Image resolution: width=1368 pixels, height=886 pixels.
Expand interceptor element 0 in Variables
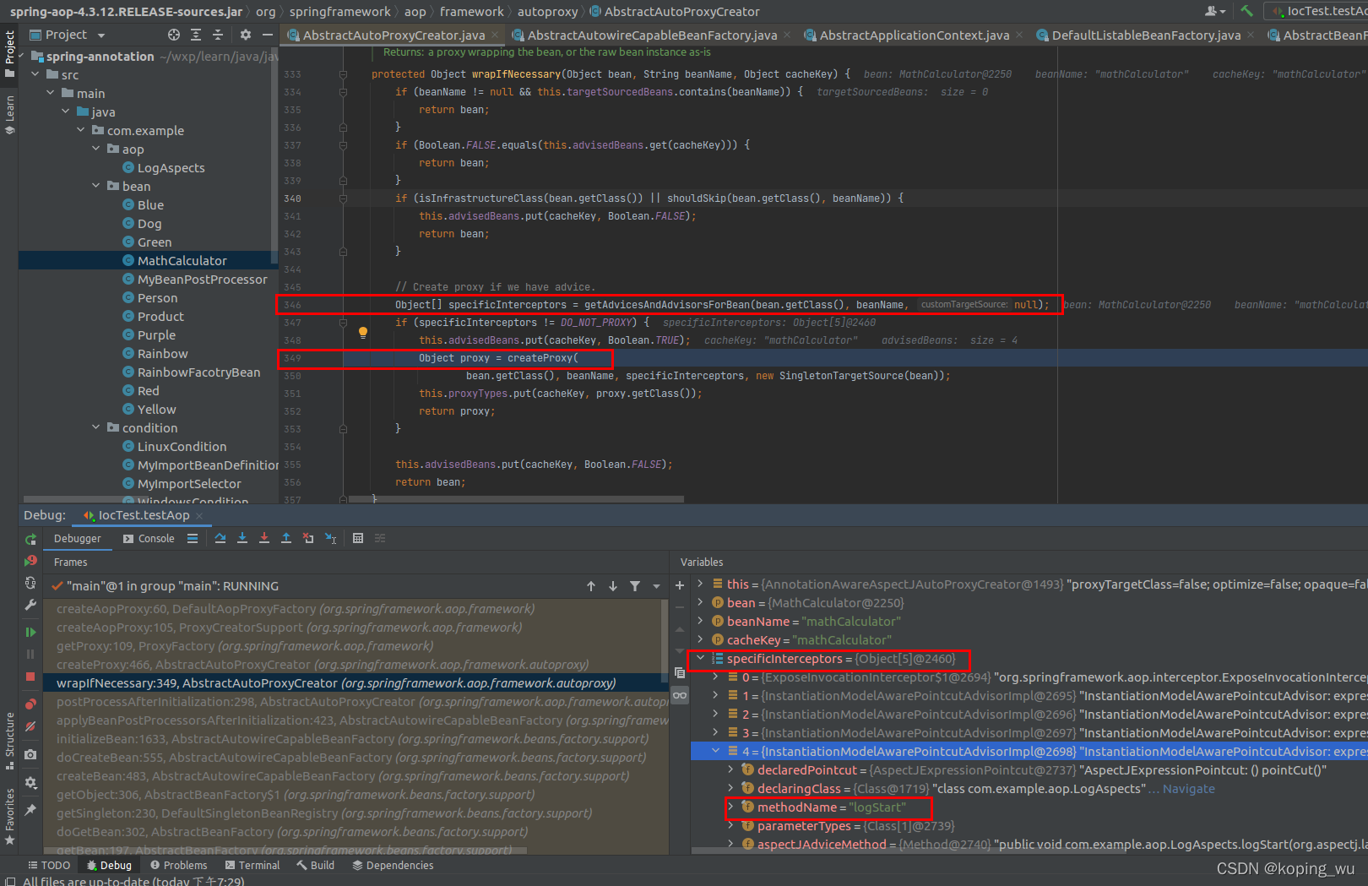(x=715, y=677)
